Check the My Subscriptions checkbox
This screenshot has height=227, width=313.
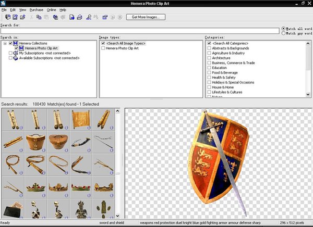click(10, 53)
